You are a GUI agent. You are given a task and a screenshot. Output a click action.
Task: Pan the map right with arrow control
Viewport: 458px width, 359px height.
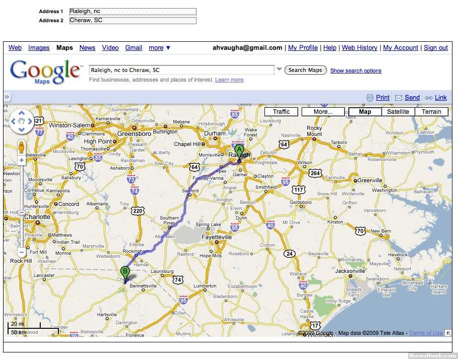tap(30, 121)
